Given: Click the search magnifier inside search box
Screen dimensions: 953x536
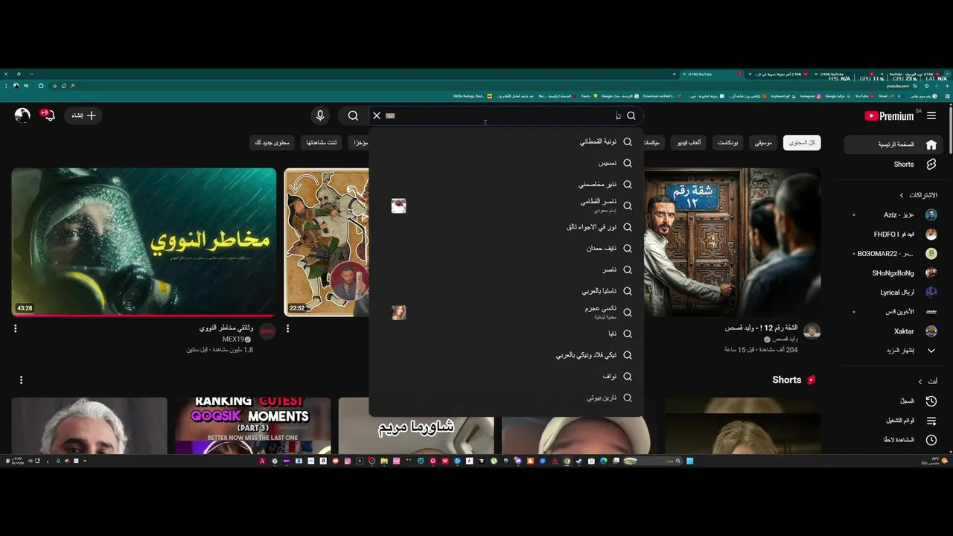Looking at the screenshot, I should pos(631,115).
